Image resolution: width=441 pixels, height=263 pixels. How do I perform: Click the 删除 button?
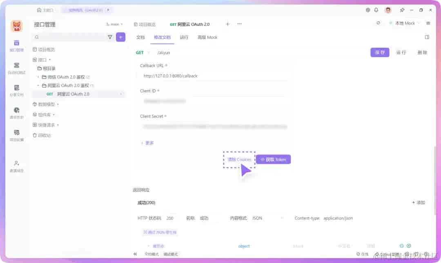[x=422, y=53]
